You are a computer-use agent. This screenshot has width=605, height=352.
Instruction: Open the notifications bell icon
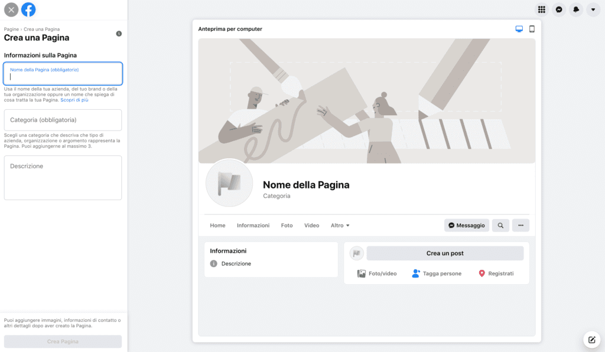pos(575,9)
